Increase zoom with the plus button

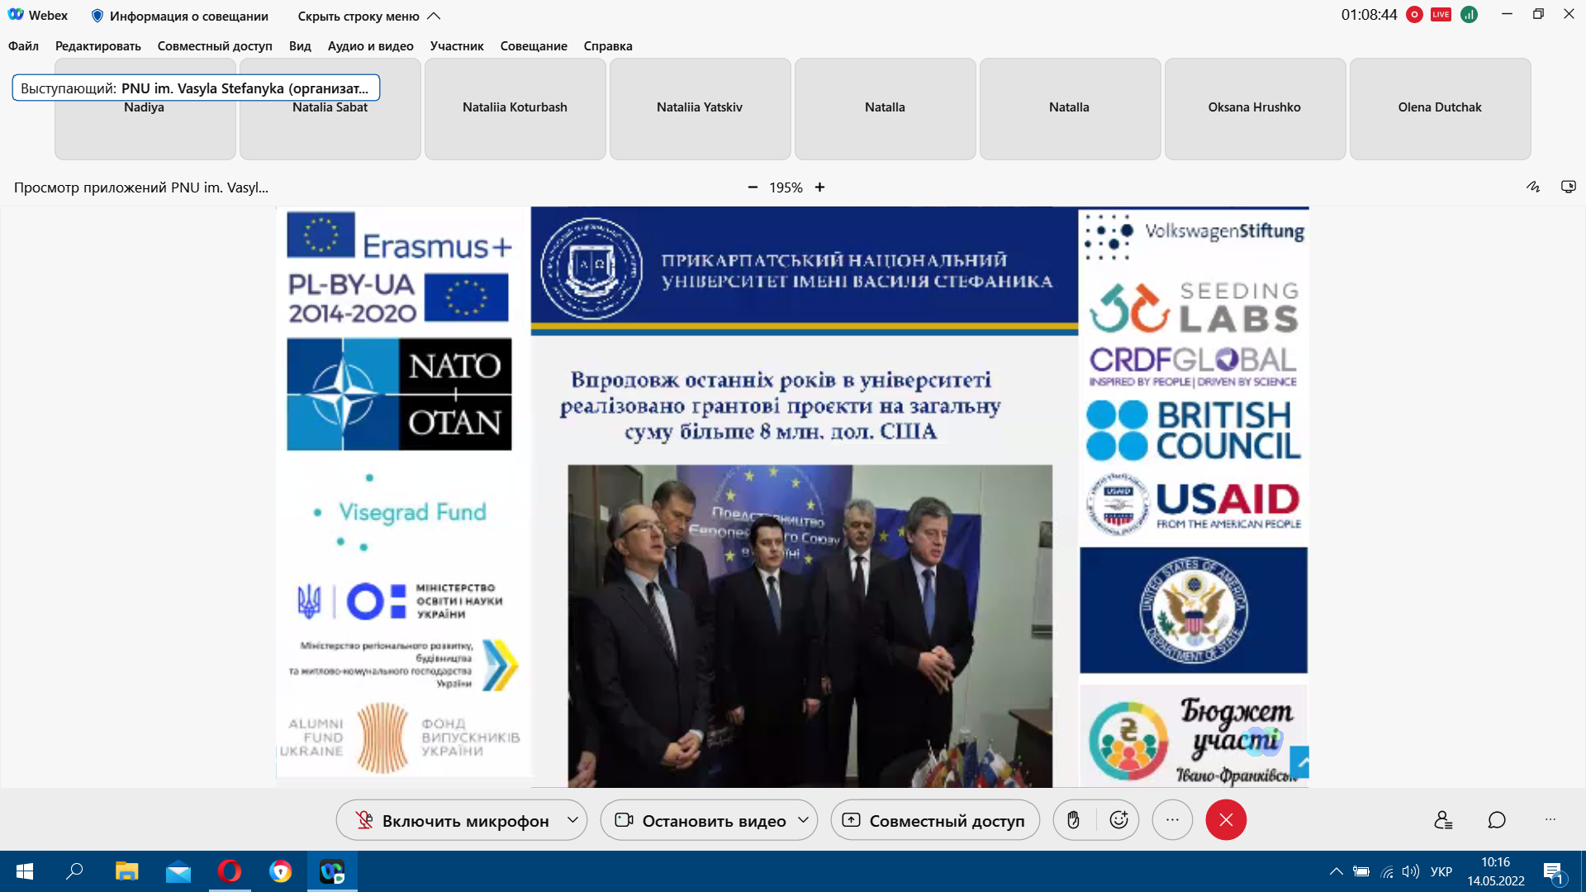pyautogui.click(x=819, y=187)
